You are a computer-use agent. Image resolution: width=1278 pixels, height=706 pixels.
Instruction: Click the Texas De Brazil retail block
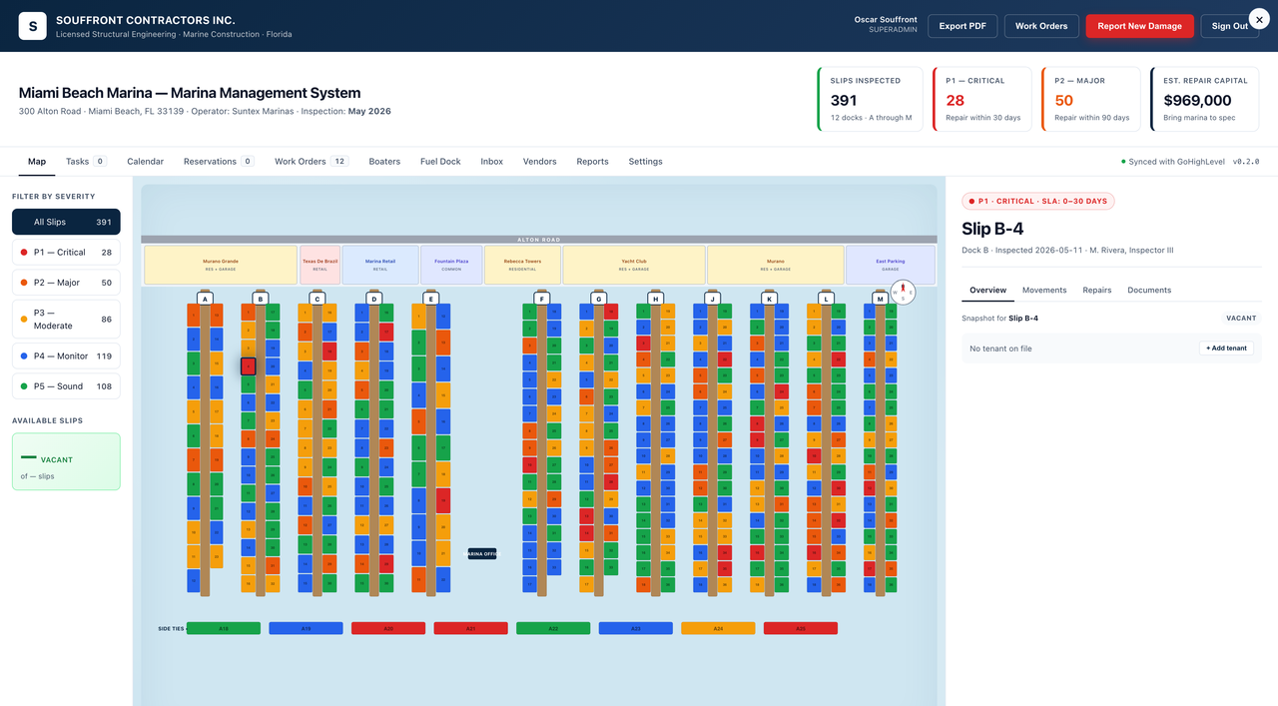click(x=320, y=265)
